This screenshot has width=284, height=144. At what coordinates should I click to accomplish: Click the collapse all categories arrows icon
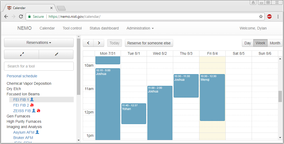point(56,54)
